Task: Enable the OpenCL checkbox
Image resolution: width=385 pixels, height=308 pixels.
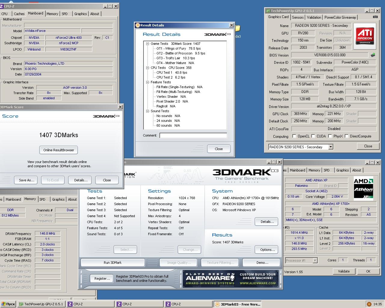Action: pos(294,136)
